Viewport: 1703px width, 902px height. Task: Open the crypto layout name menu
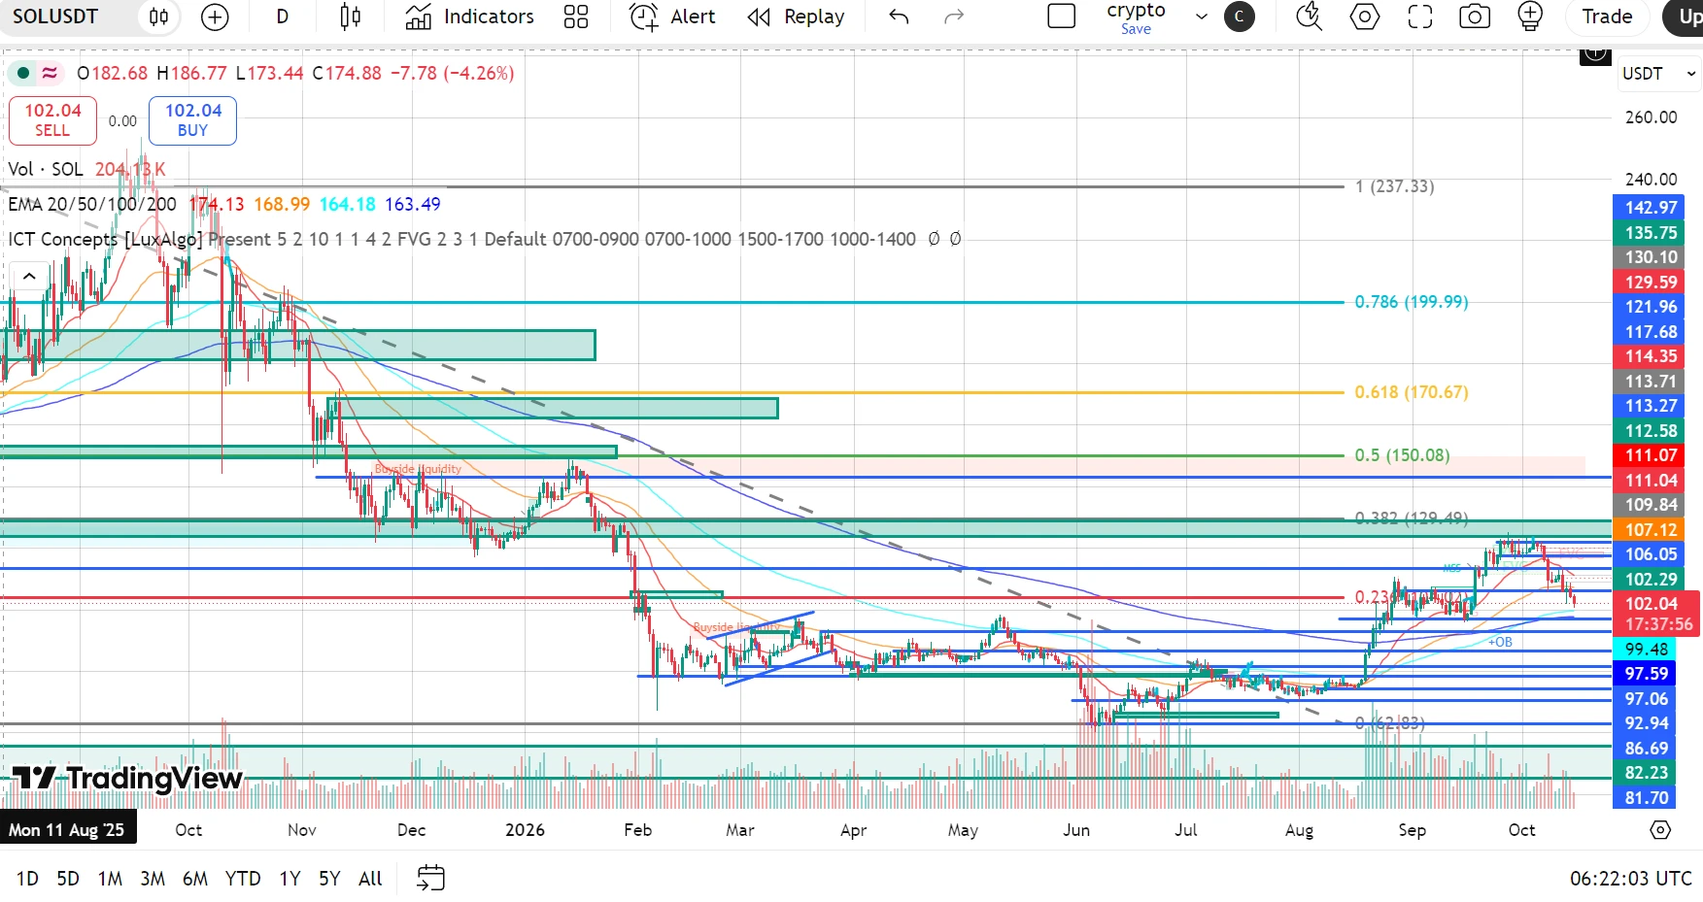point(1136,17)
